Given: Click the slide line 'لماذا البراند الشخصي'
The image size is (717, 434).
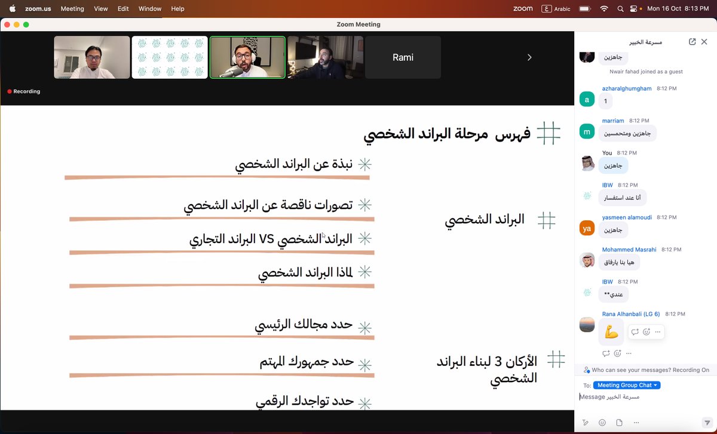Looking at the screenshot, I should click(305, 273).
